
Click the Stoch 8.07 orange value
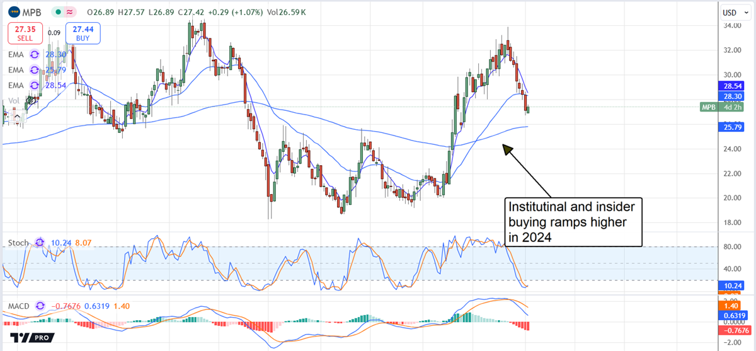click(x=84, y=242)
